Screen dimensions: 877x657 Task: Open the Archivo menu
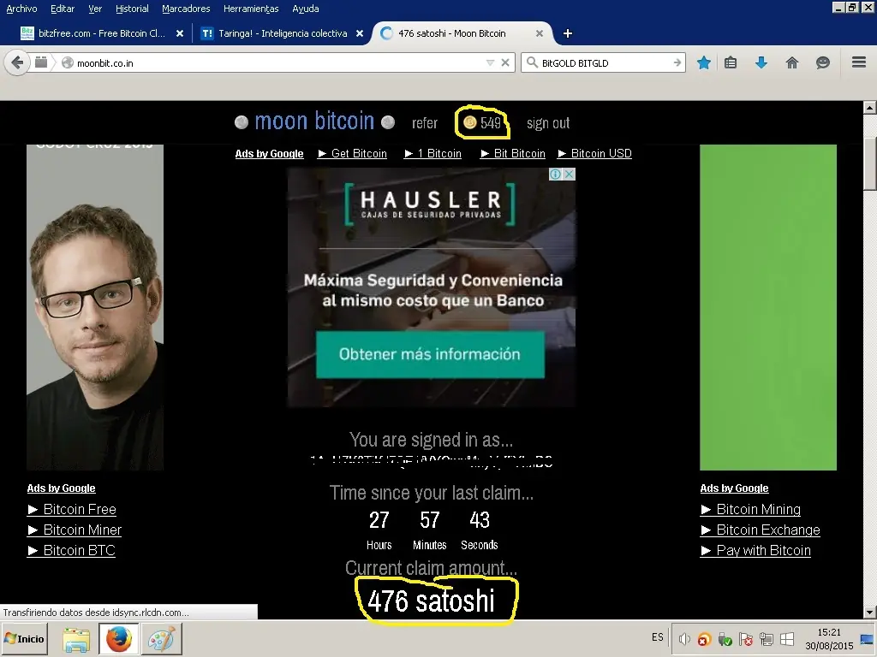[x=21, y=9]
